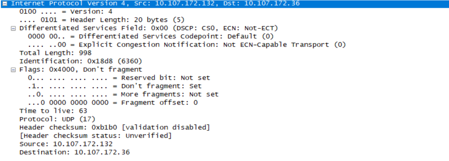Select the Header checksum status line
The image size is (449, 161).
(96, 136)
